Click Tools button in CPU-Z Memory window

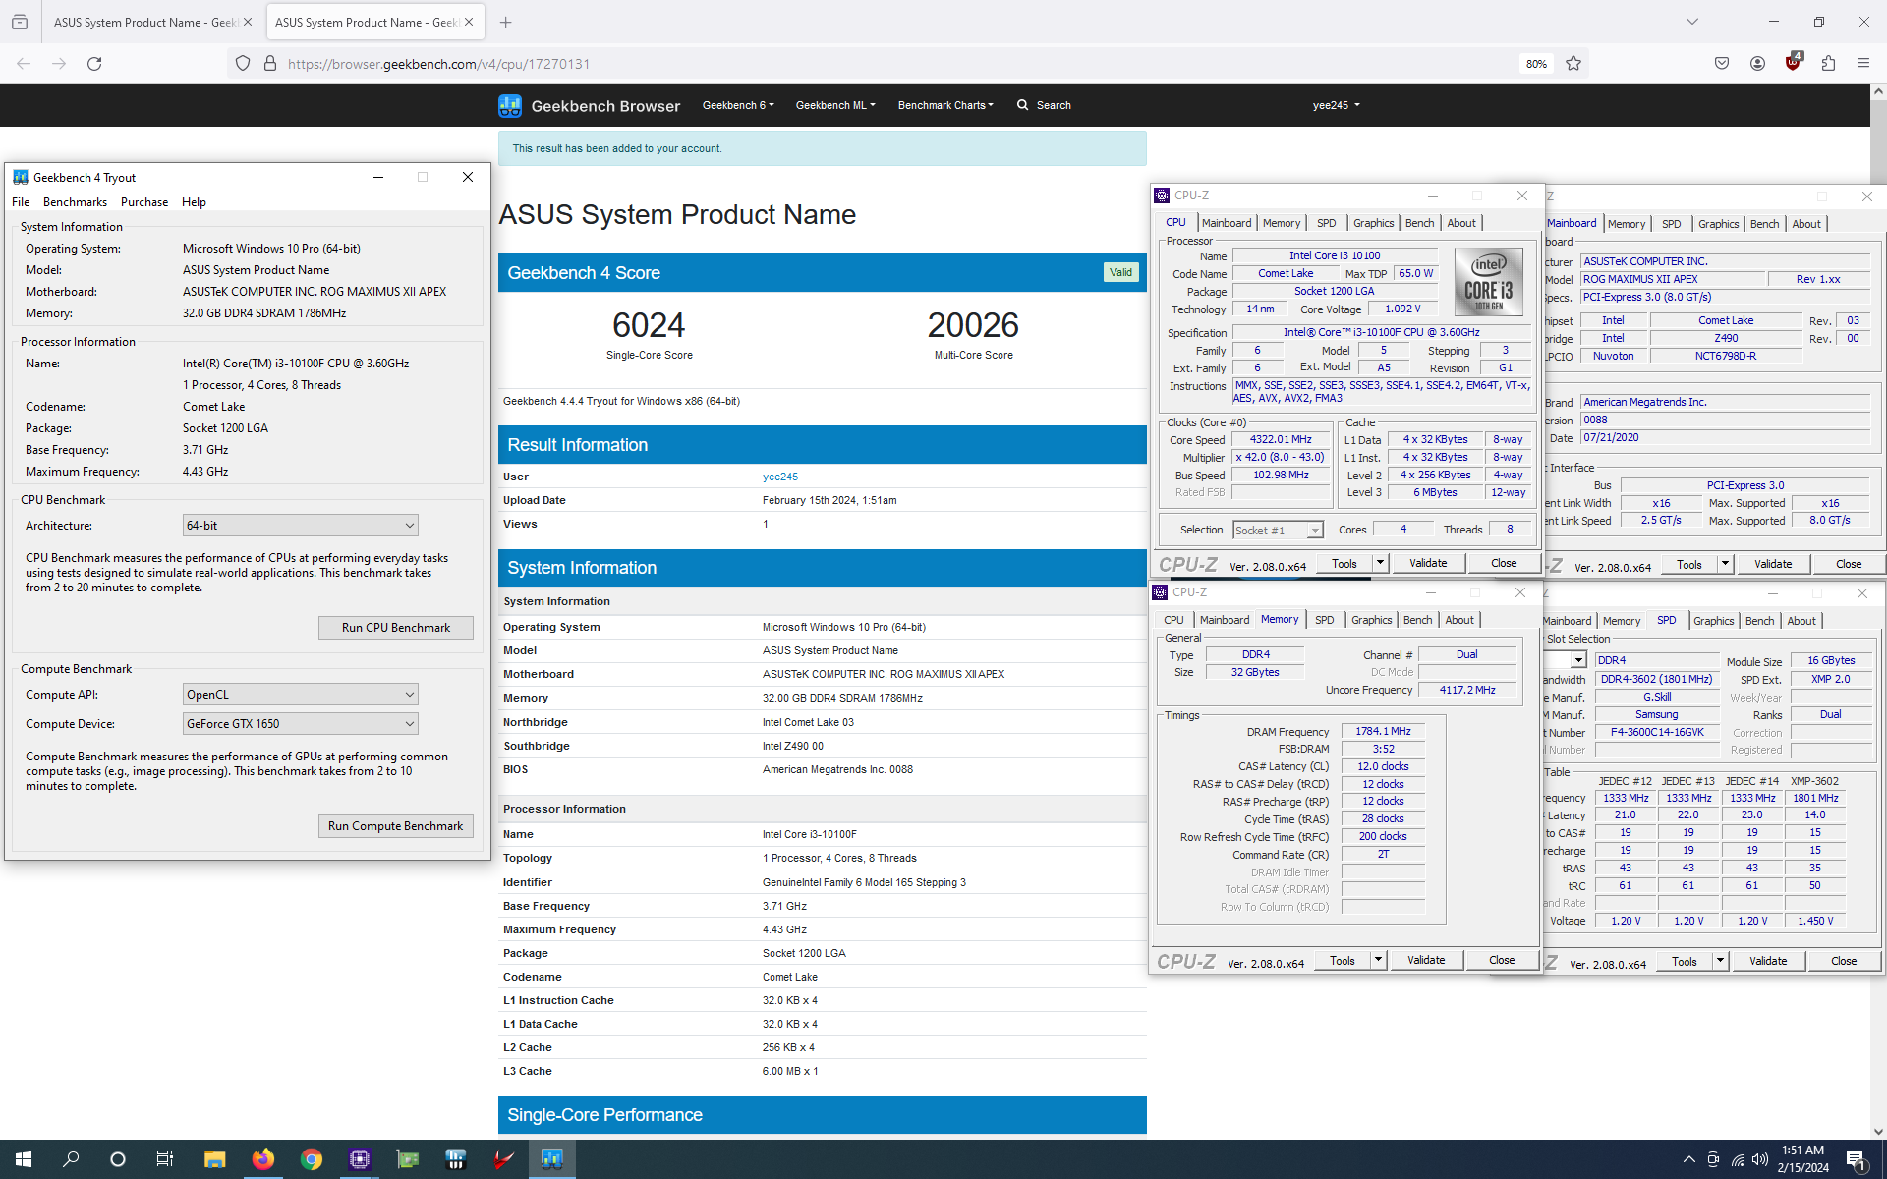coord(1343,960)
